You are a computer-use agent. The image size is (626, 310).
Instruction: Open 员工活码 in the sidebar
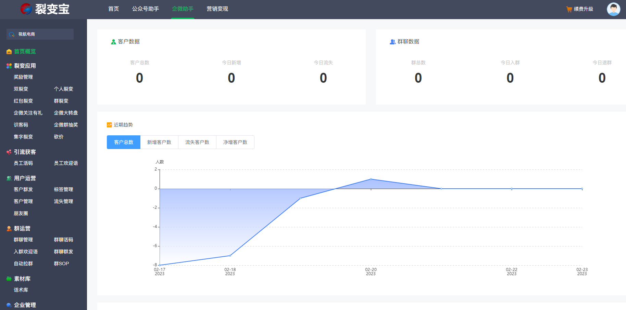(23, 163)
